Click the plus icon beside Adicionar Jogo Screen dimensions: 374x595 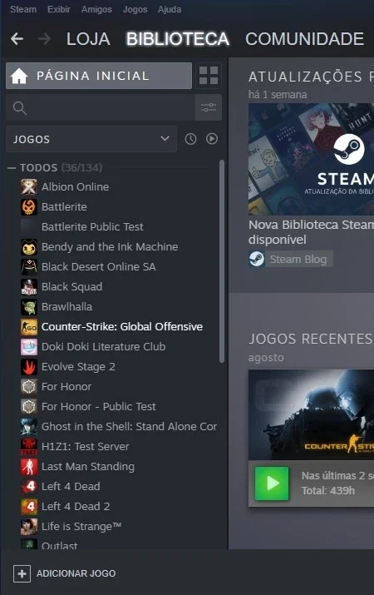point(22,573)
